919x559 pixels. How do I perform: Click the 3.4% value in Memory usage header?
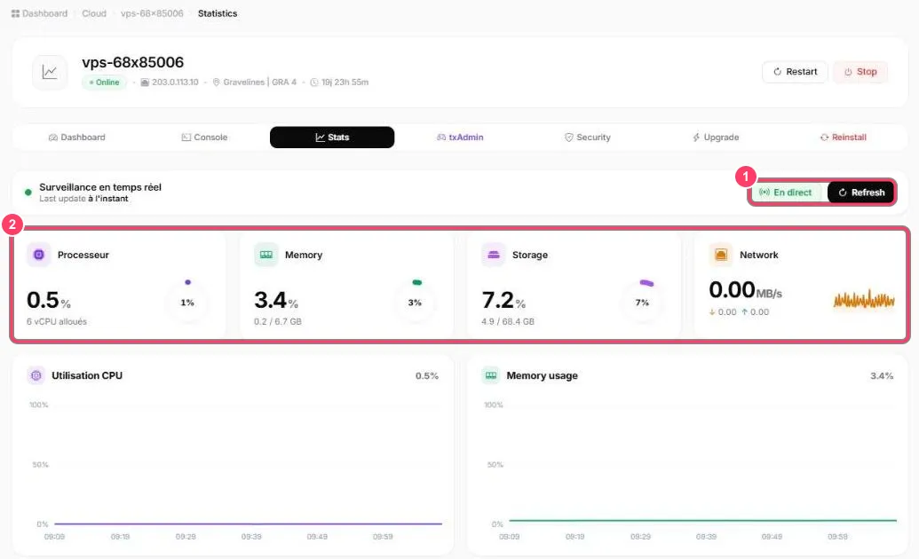tap(882, 375)
